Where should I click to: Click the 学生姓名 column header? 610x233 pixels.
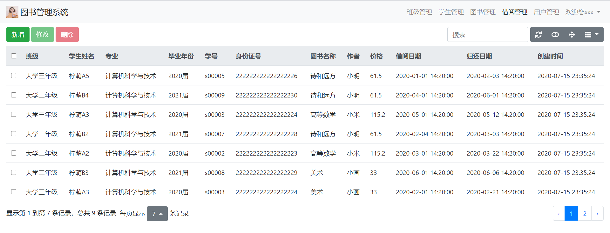pos(82,56)
